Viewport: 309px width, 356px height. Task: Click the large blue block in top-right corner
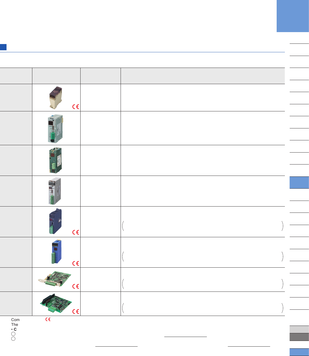(x=293, y=16)
